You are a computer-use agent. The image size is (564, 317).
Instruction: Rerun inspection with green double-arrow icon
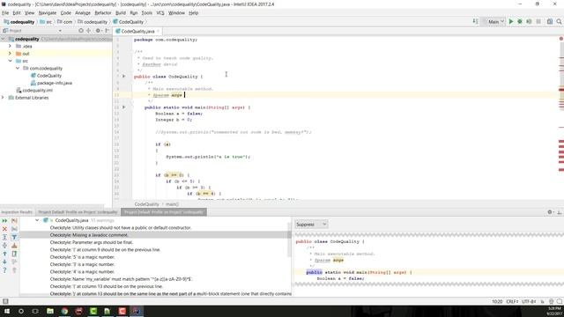[4, 221]
